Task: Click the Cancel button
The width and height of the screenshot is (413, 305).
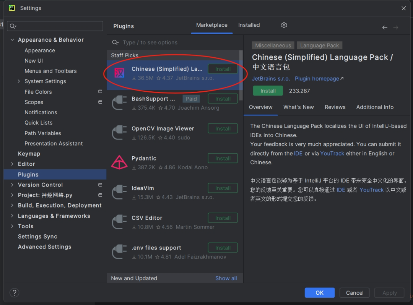Action: [x=354, y=293]
